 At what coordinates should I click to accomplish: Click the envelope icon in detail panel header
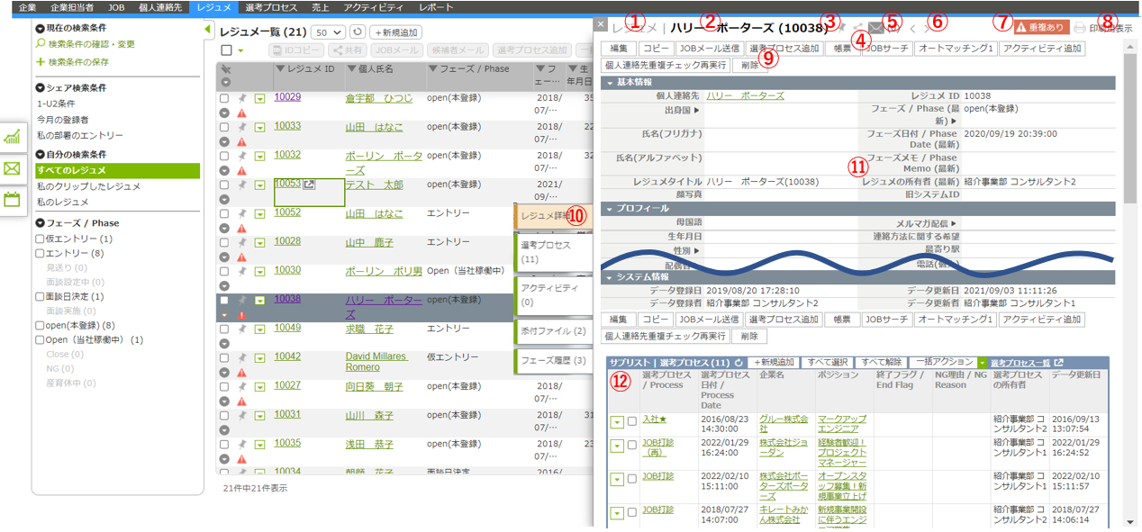pos(875,29)
